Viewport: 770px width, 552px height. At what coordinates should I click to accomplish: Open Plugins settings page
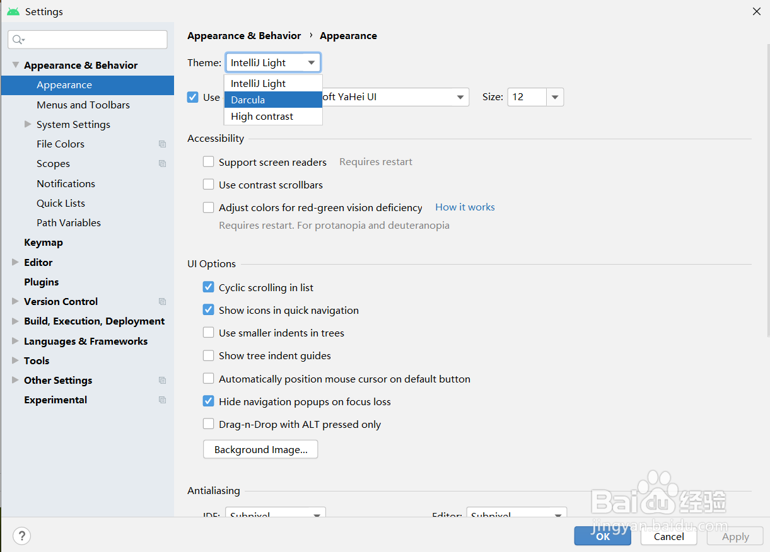tap(42, 282)
